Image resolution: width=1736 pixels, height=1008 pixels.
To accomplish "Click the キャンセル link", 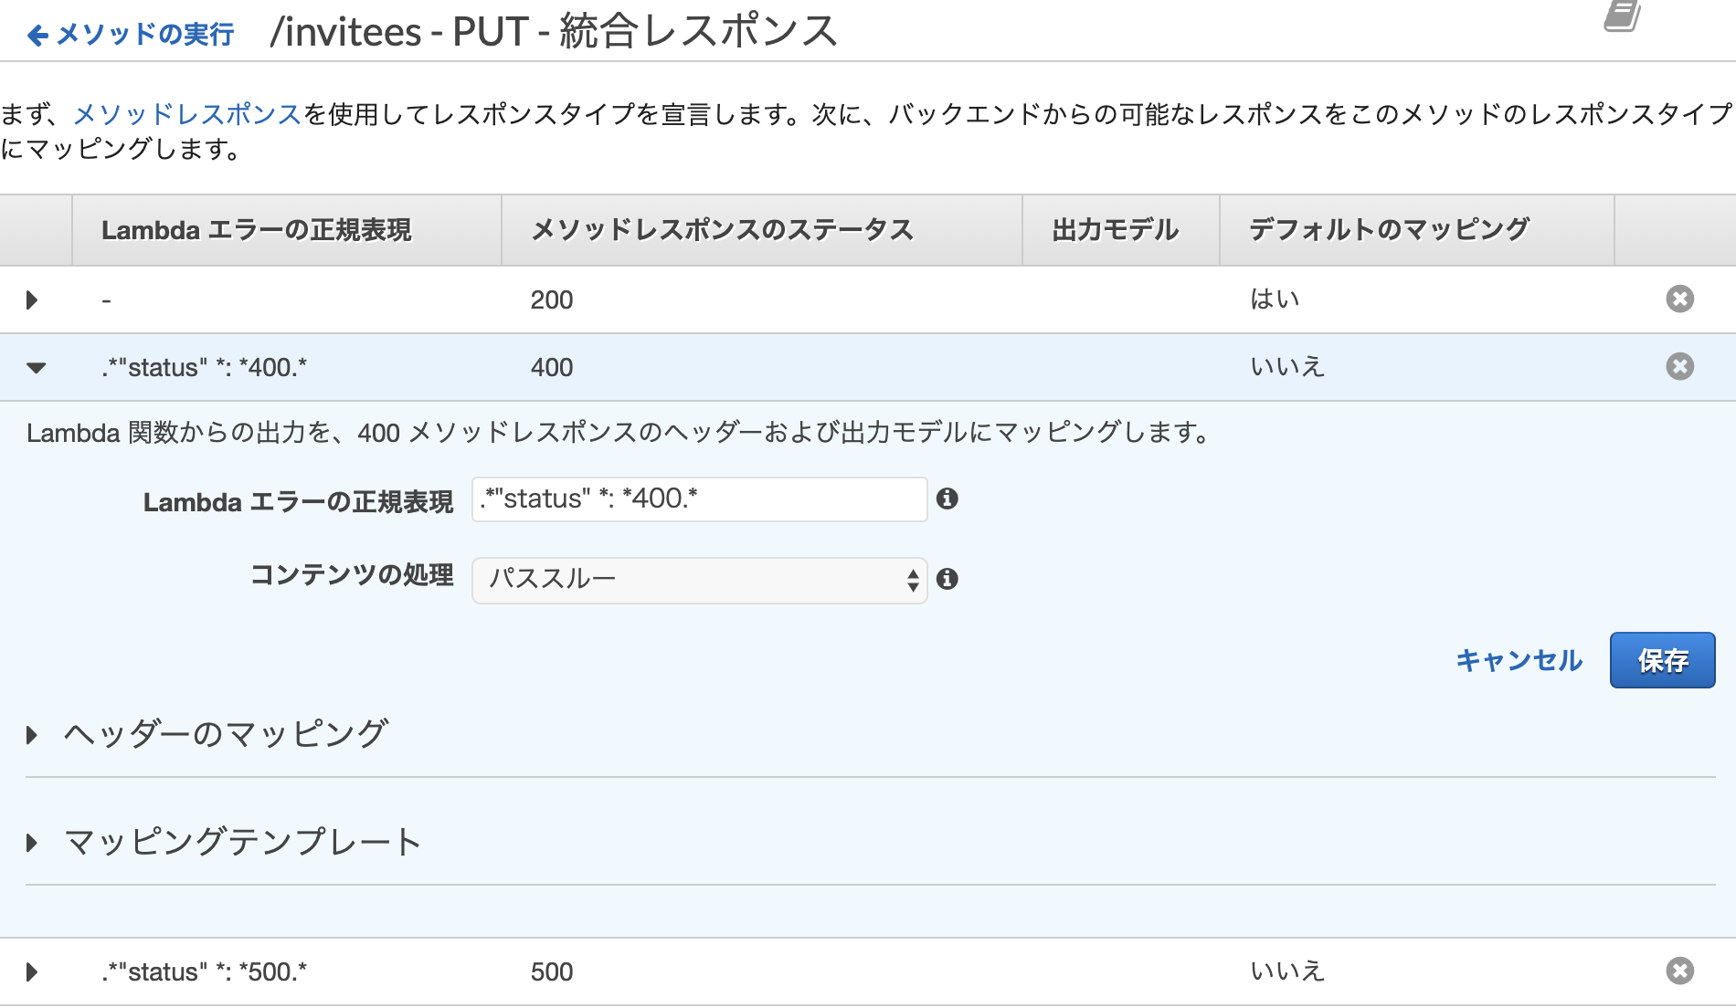I will point(1519,660).
